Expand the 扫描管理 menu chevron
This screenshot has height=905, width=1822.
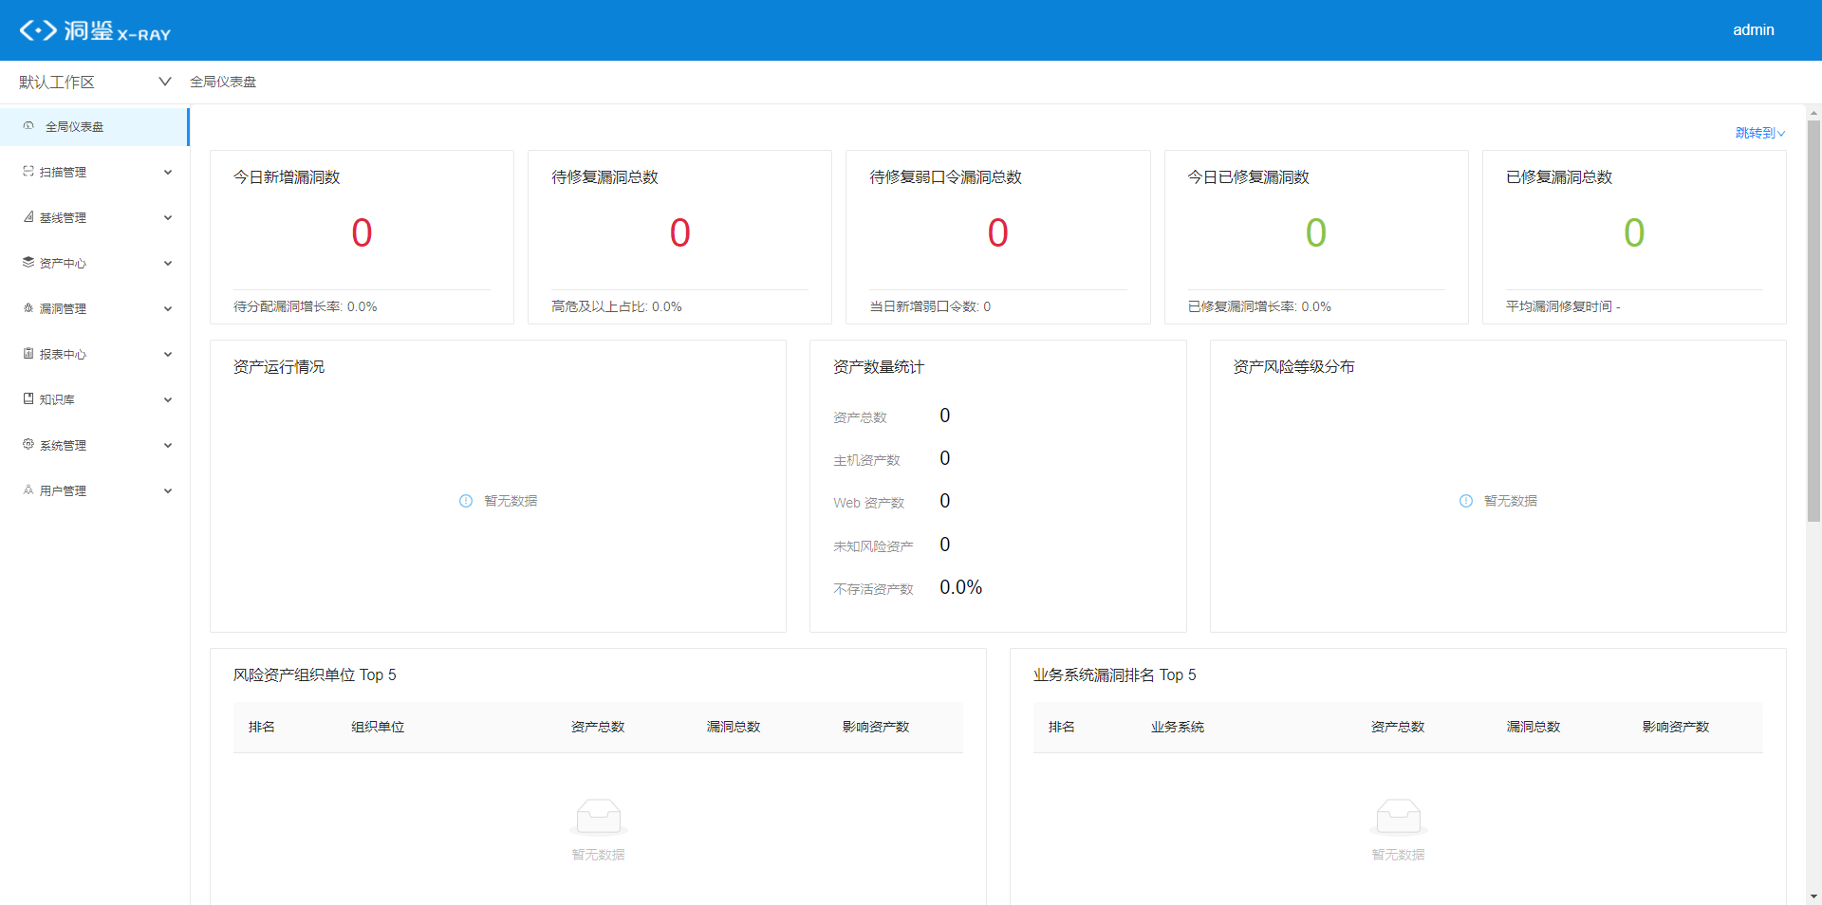coord(168,173)
